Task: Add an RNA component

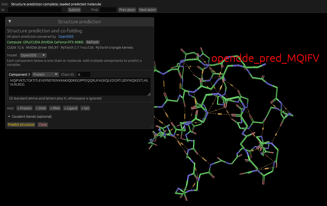Action: click(55, 108)
